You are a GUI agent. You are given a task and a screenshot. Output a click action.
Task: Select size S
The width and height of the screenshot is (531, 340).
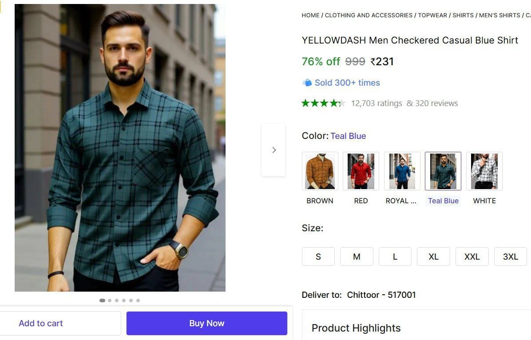[318, 257]
